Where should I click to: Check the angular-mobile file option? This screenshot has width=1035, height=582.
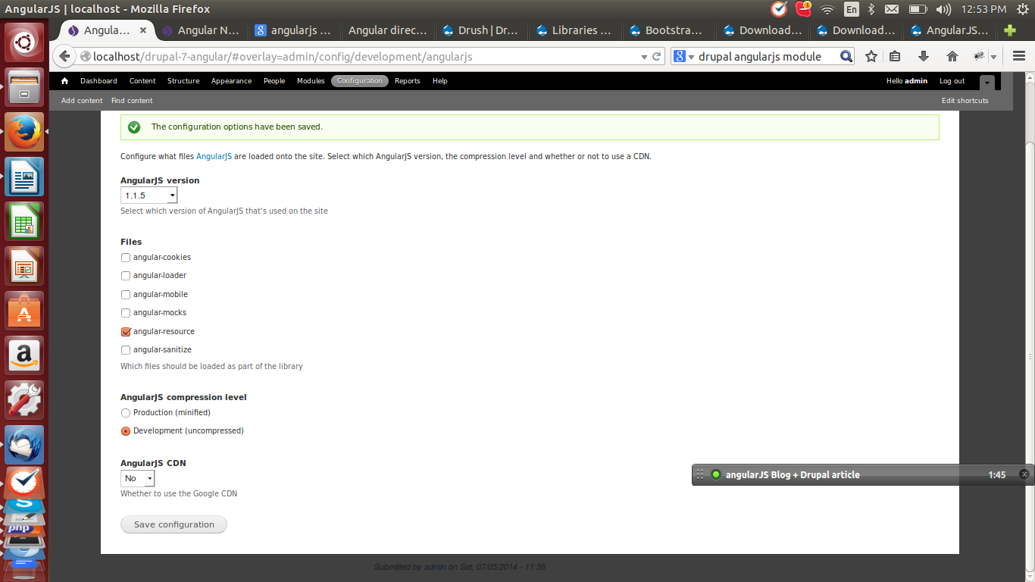126,295
